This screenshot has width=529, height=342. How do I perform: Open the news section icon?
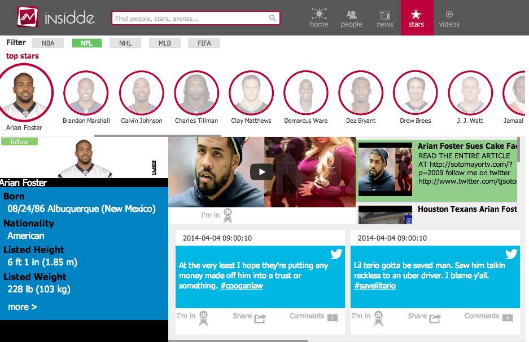pyautogui.click(x=385, y=17)
